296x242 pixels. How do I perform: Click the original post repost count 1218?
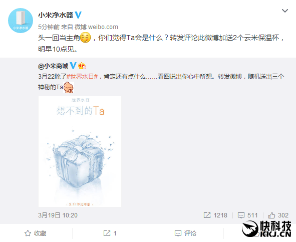[215, 215]
